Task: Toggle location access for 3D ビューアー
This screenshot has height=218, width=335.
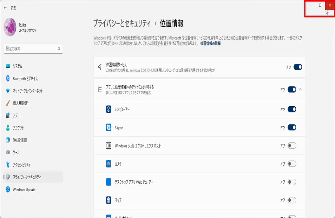Action: coord(292,109)
